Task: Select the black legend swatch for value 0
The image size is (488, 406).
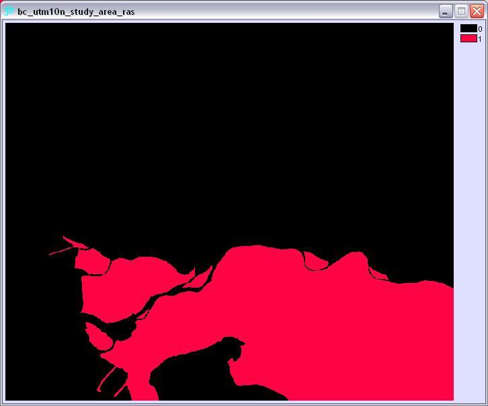Action: (469, 29)
